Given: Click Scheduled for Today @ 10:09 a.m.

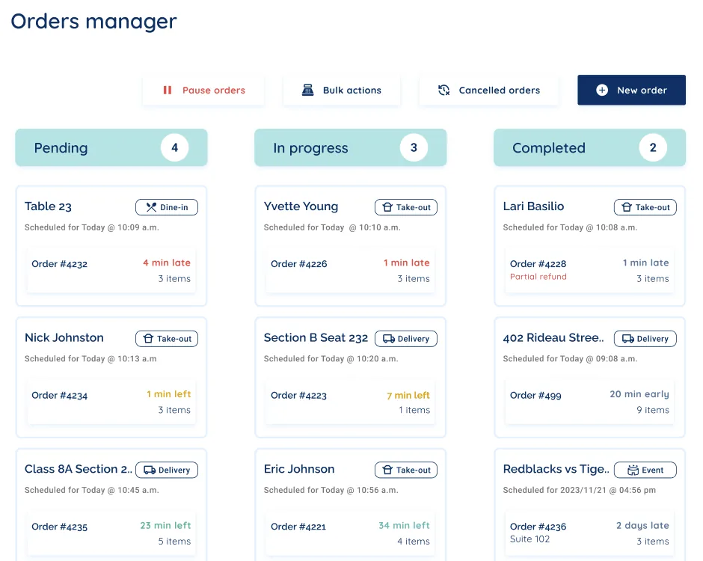Looking at the screenshot, I should (92, 227).
